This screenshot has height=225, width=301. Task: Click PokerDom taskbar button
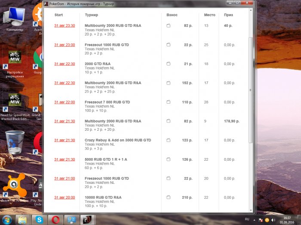coord(87,220)
